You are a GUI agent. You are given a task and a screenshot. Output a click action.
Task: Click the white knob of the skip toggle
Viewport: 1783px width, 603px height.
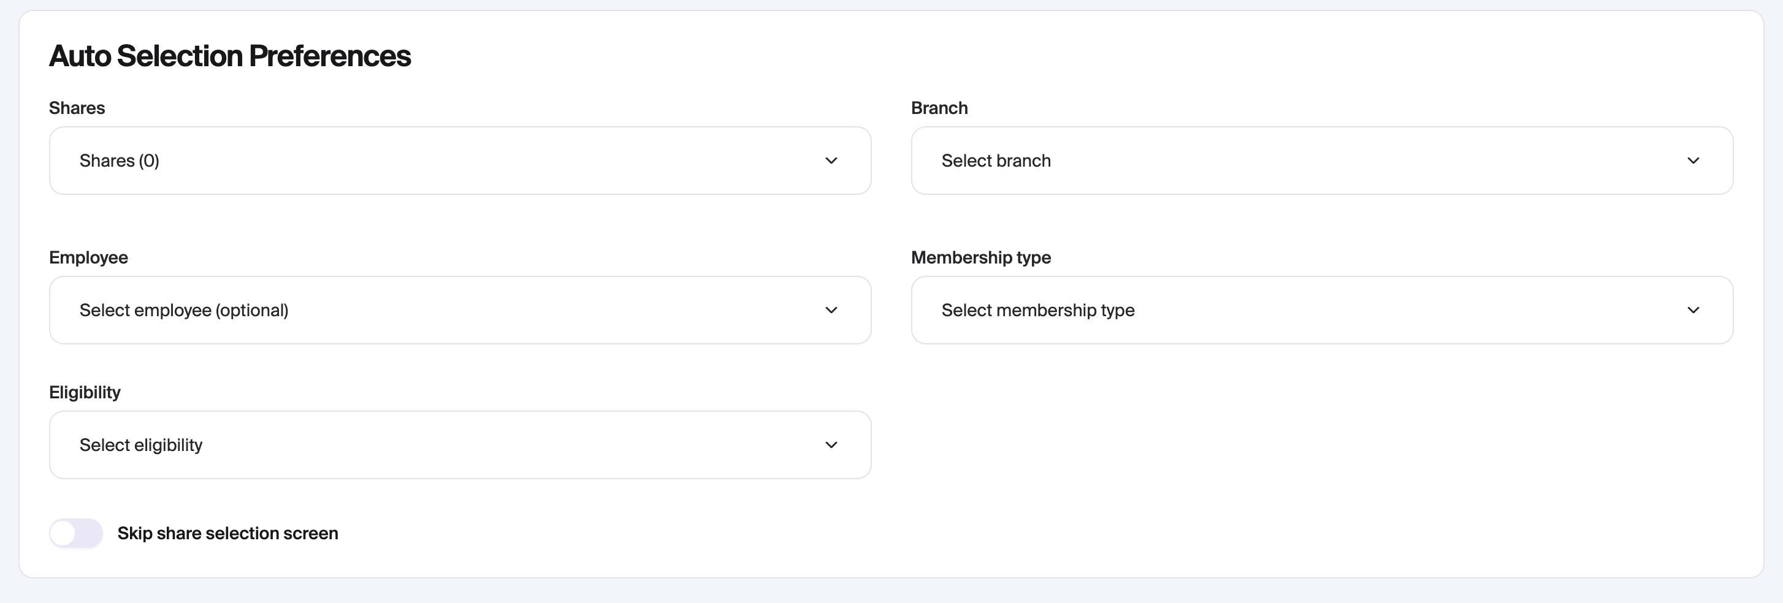63,533
